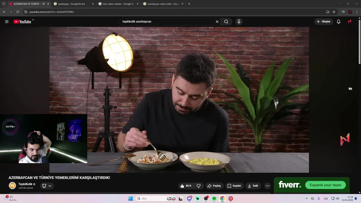
Task: Switch to azerbaycan coban salatı tab
Action: pyautogui.click(x=163, y=4)
